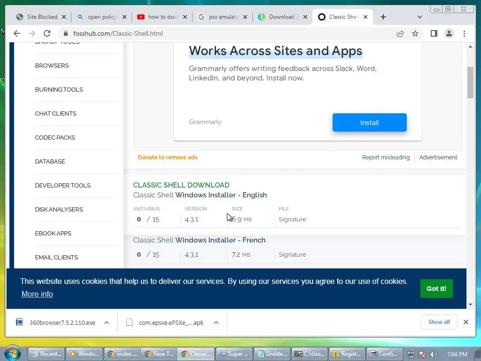Screen dimensions: 481x361
Task: Download Classic Shell Windows Installer - English
Action: click(200, 195)
